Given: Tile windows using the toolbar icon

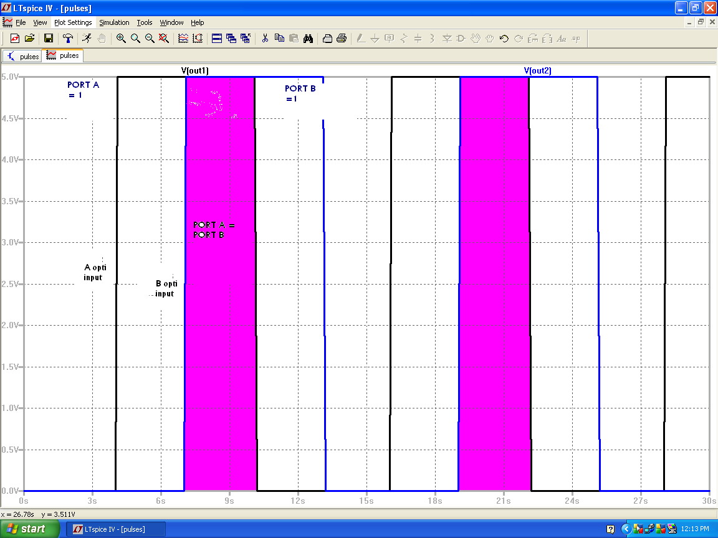Looking at the screenshot, I should pos(217,39).
